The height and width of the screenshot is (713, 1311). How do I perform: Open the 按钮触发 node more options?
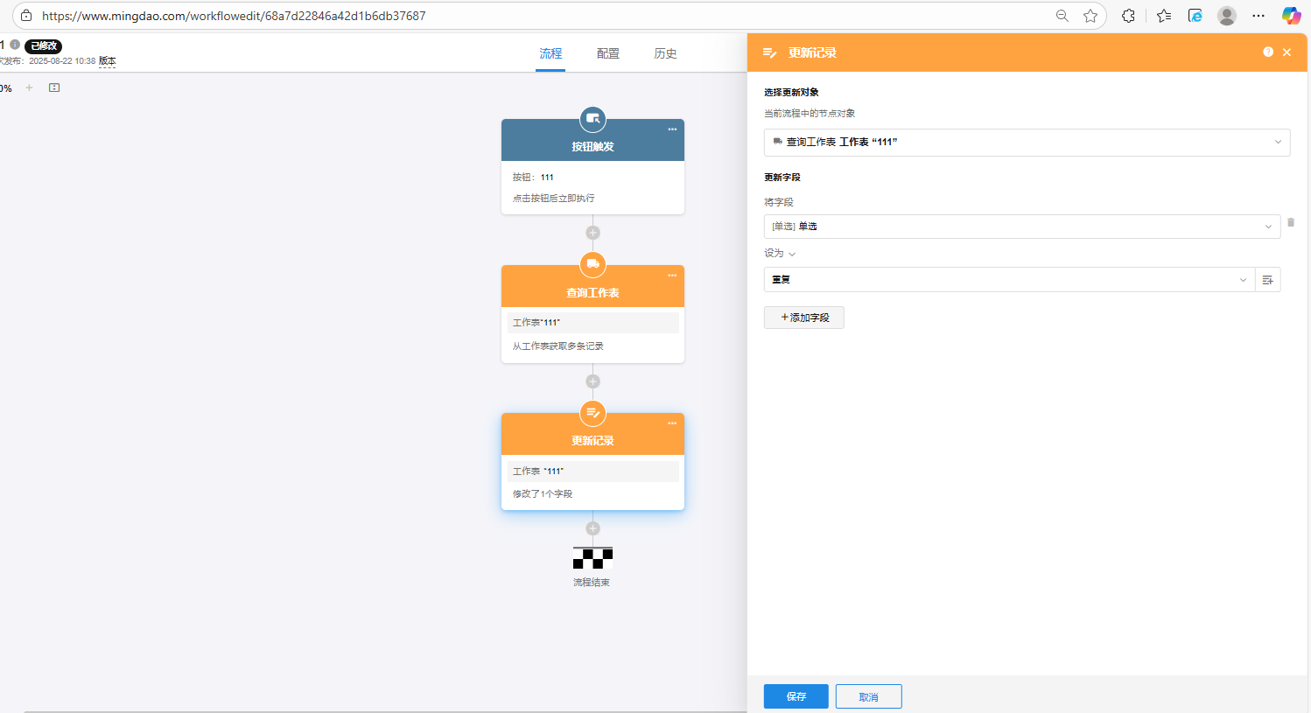(672, 129)
